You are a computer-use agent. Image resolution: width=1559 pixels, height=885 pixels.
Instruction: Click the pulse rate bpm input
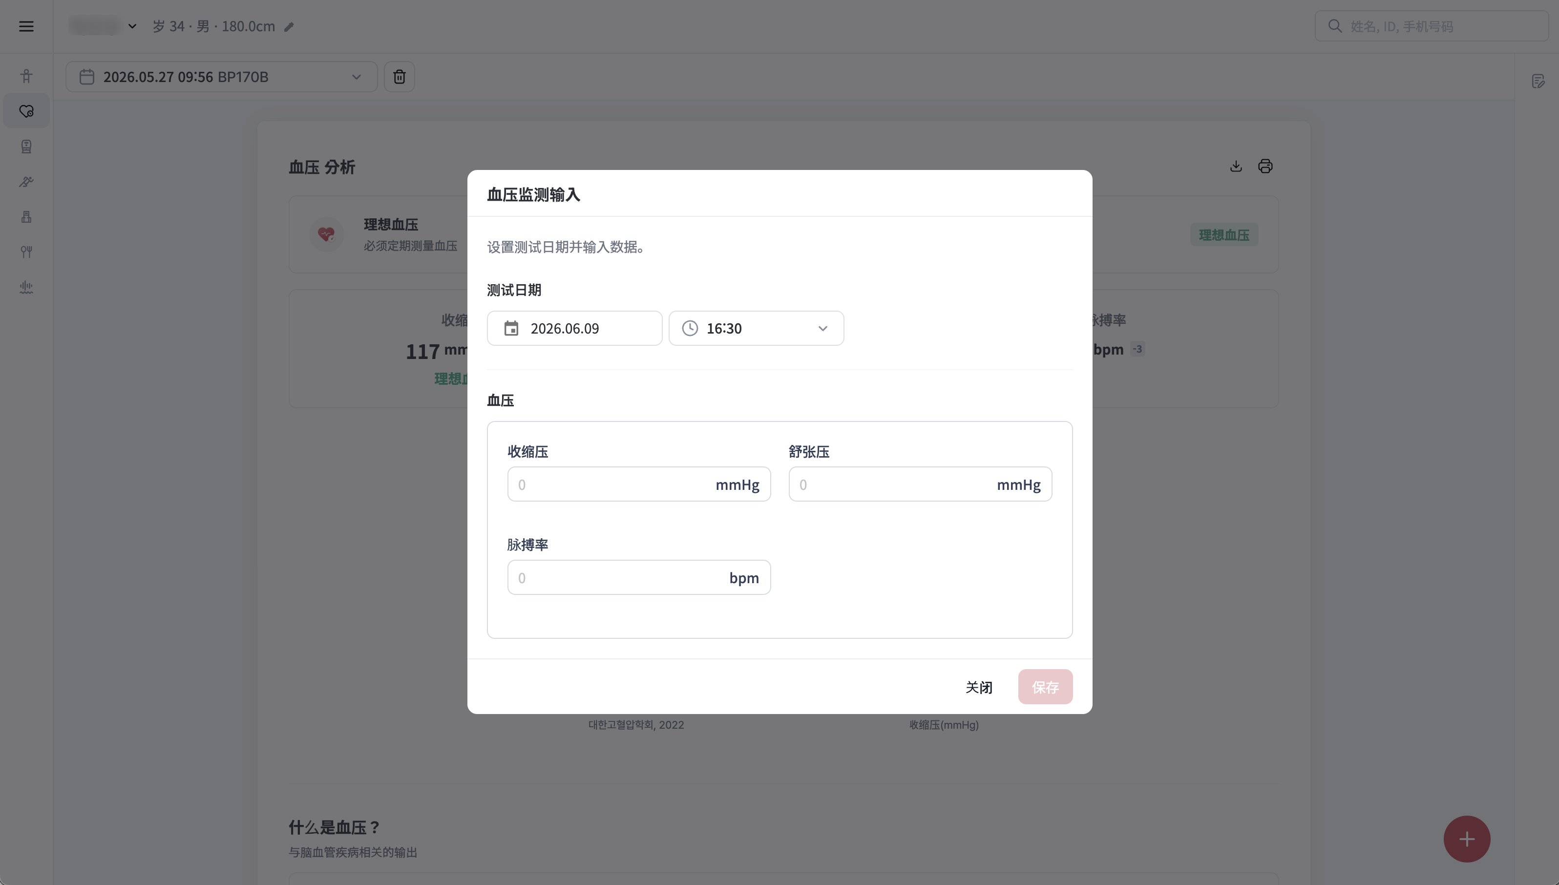click(639, 577)
